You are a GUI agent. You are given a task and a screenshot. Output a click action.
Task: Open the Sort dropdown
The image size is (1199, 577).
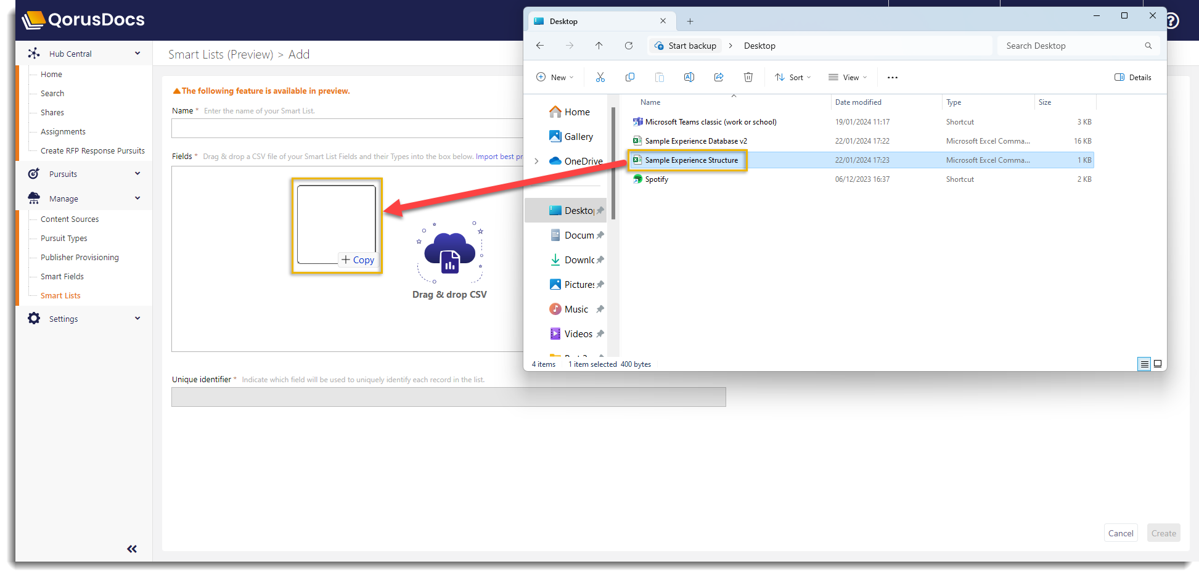pyautogui.click(x=793, y=78)
